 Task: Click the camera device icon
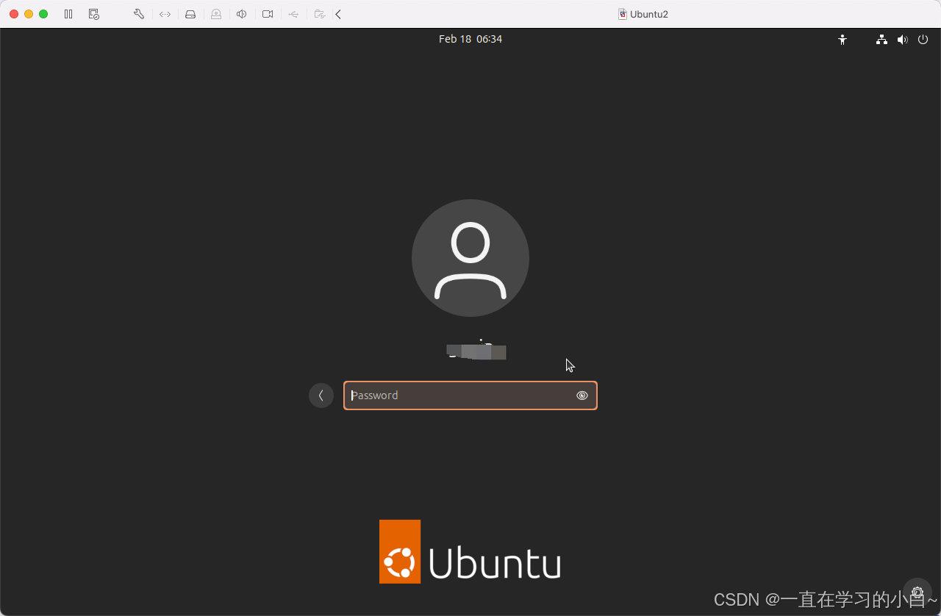(x=268, y=14)
